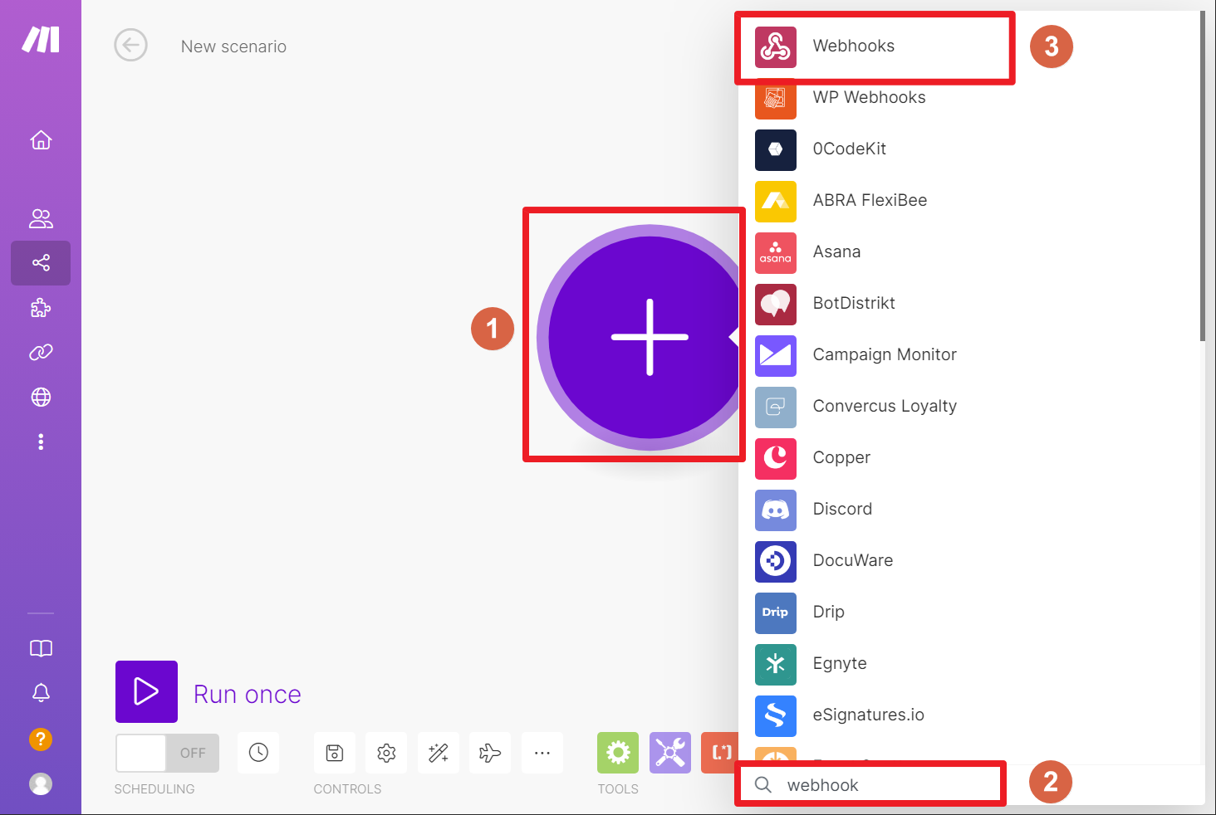The image size is (1216, 815).
Task: Open the Team members icon
Action: (x=41, y=218)
